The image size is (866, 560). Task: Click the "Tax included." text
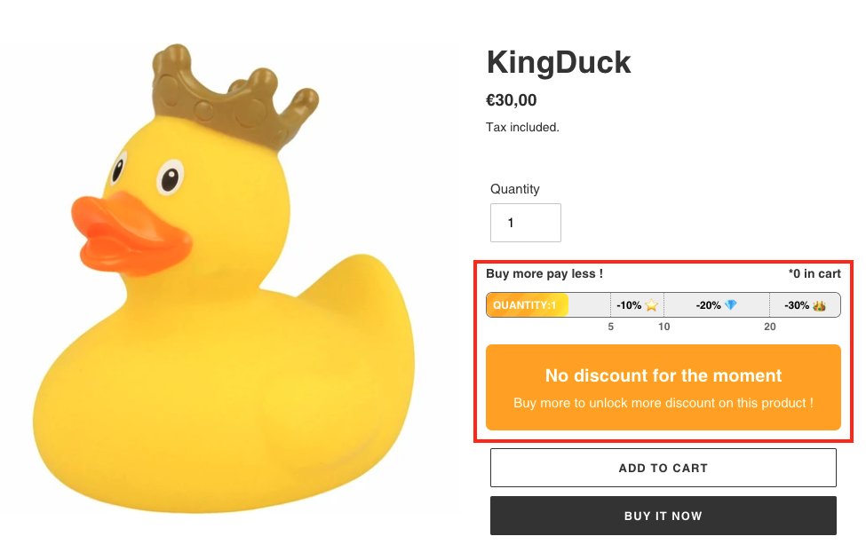point(522,127)
